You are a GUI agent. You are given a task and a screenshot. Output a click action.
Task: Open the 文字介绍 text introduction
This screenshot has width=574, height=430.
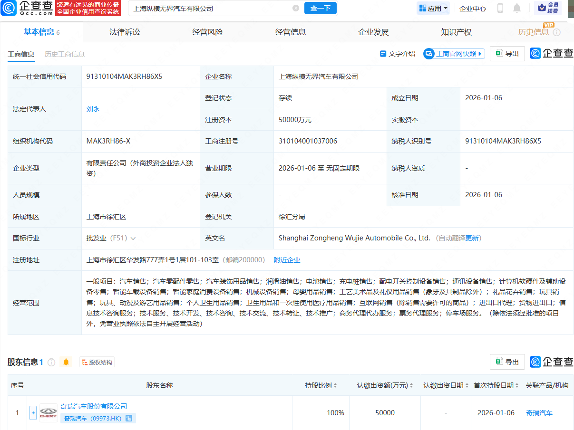tap(398, 54)
